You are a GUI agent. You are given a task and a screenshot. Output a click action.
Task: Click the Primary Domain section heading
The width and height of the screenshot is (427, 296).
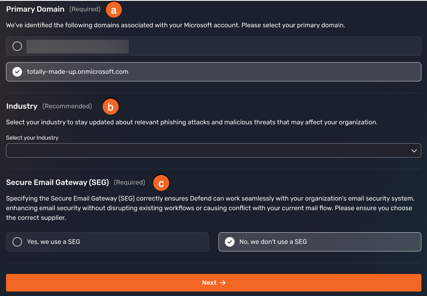tap(35, 9)
